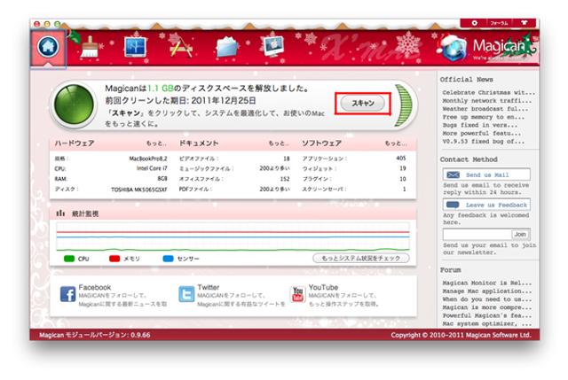Click the もっとシステム状況をチェック button
This screenshot has width=568, height=380.
coord(360,258)
